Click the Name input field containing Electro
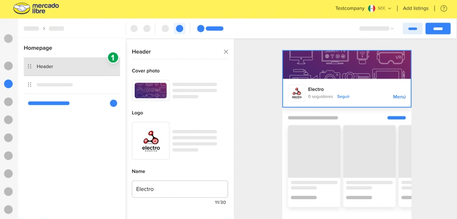The height and width of the screenshot is (219, 457). tap(180, 189)
